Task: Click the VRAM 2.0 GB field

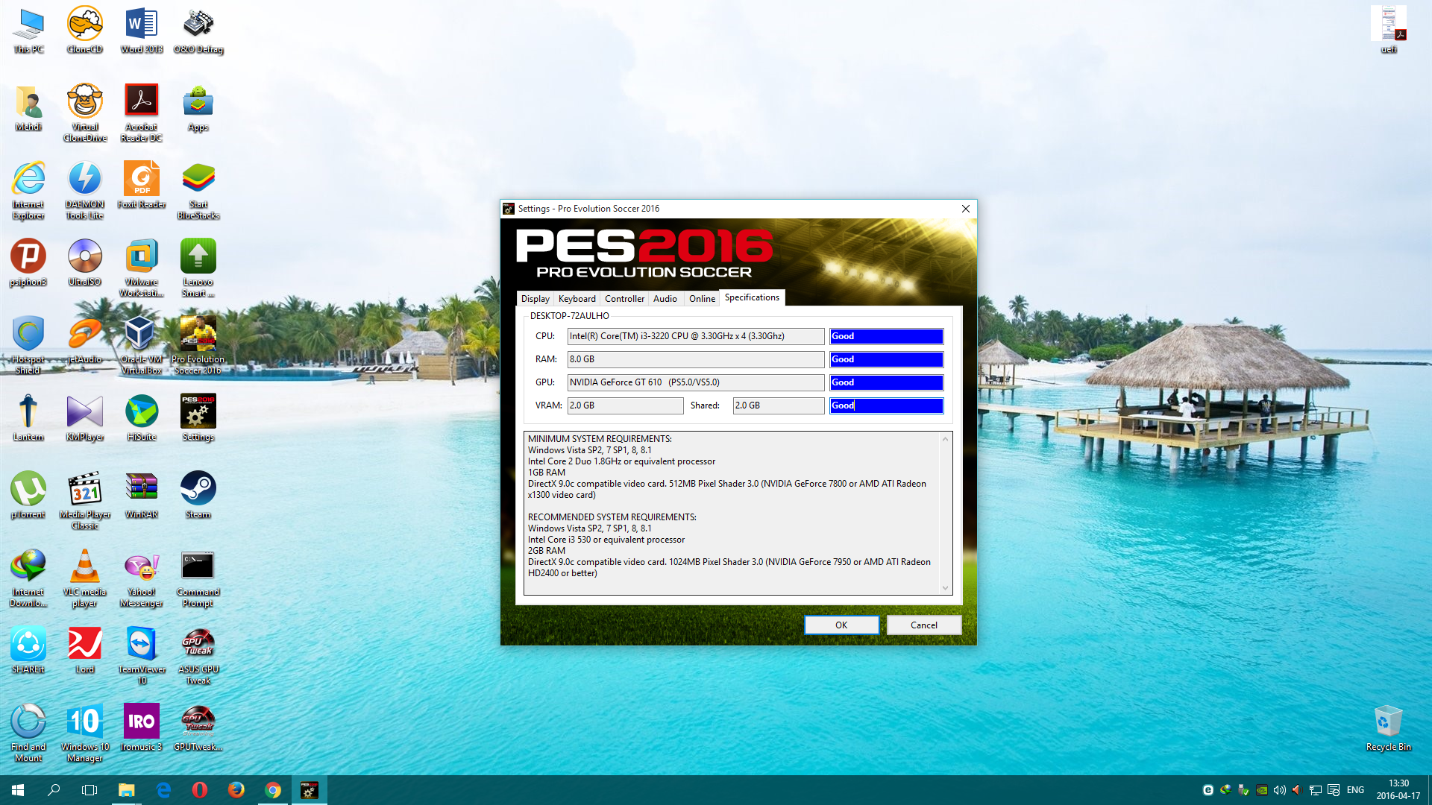Action: pos(625,405)
